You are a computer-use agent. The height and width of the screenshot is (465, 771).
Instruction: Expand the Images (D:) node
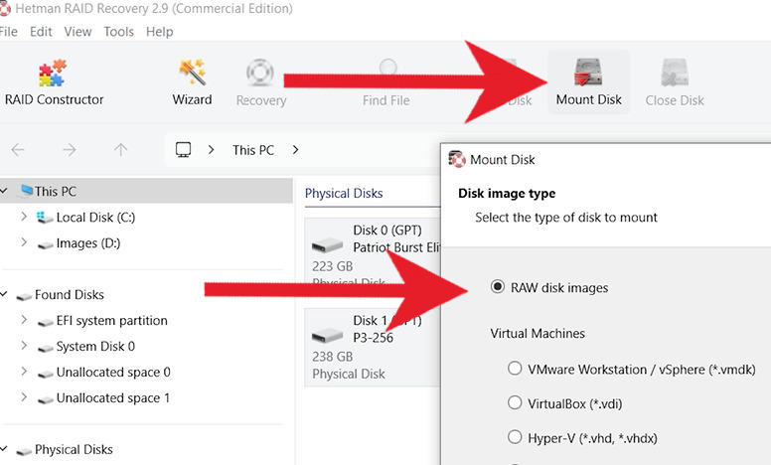(x=24, y=241)
